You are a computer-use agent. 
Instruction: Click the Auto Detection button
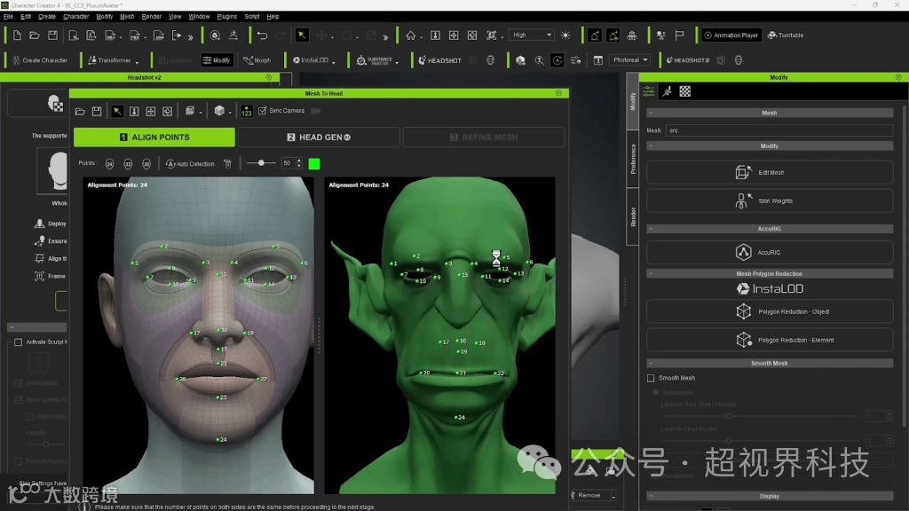[x=190, y=164]
